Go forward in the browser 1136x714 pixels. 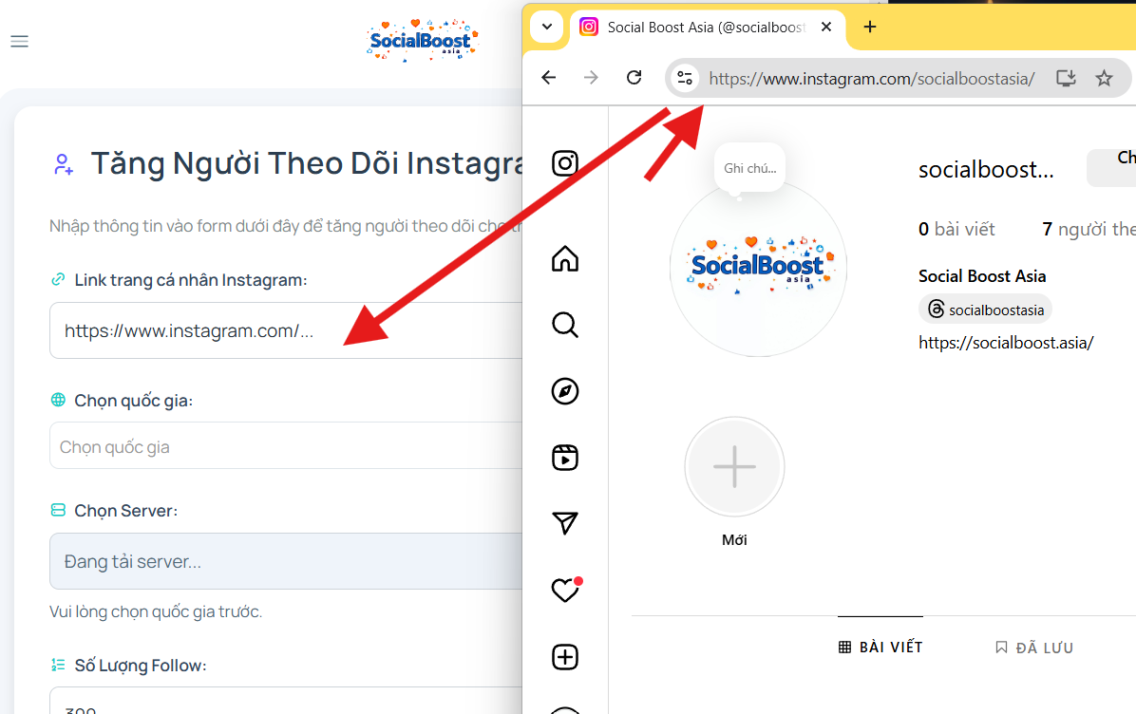pos(591,78)
